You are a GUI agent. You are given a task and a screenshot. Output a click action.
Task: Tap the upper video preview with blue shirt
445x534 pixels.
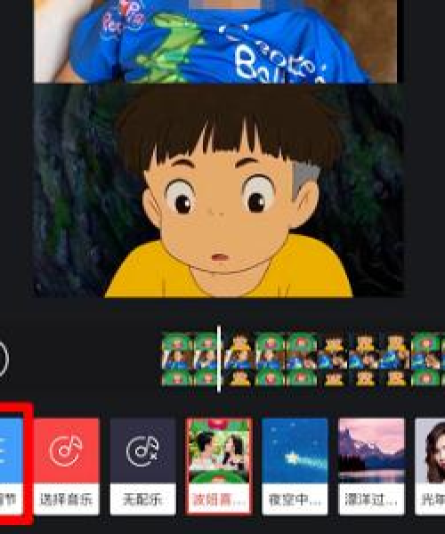point(215,41)
